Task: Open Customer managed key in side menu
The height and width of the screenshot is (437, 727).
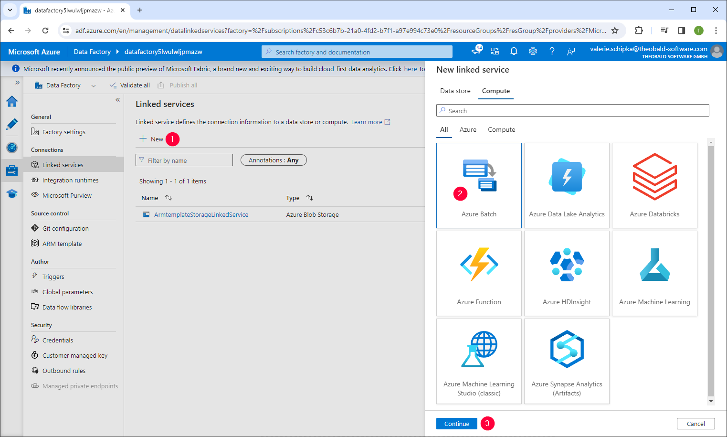Action: [x=74, y=355]
